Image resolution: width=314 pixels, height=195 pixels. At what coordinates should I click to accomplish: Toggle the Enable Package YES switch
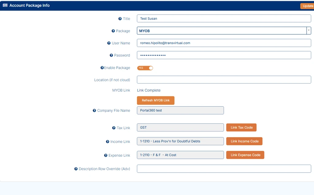(145, 68)
